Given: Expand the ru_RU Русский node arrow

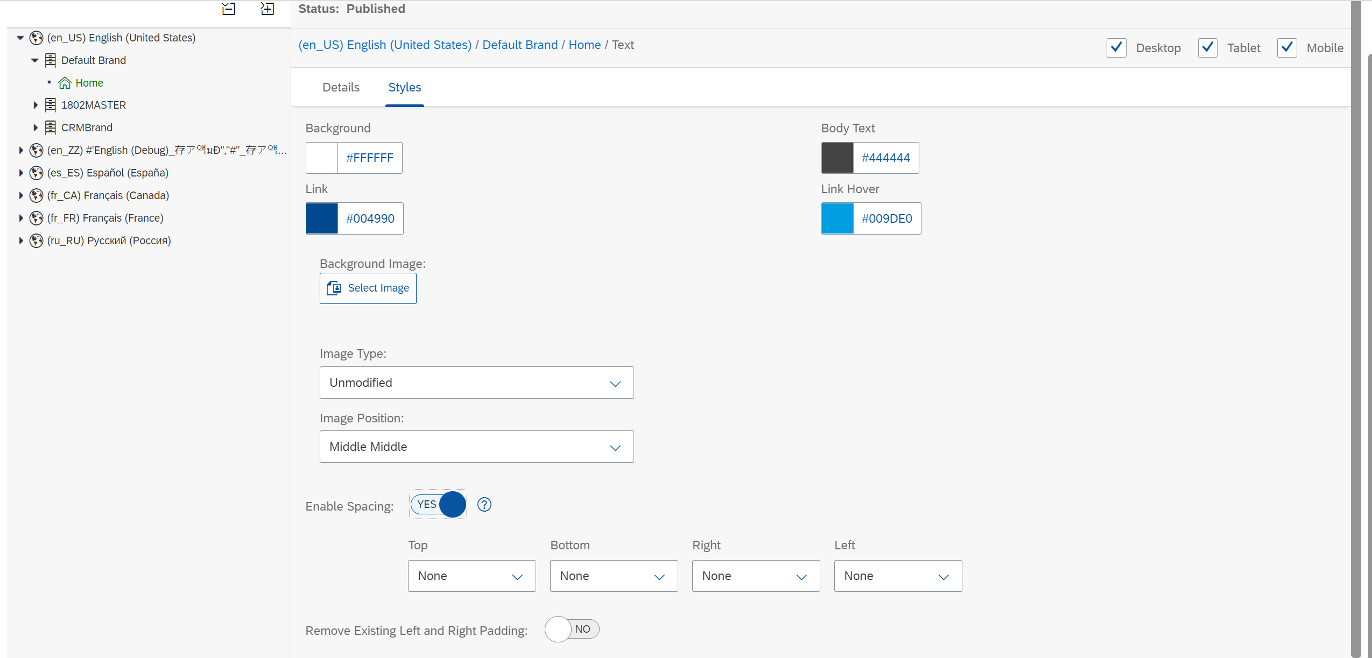Looking at the screenshot, I should [20, 240].
